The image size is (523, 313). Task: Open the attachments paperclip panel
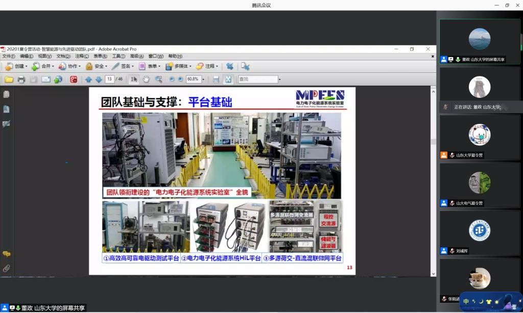click(x=6, y=268)
